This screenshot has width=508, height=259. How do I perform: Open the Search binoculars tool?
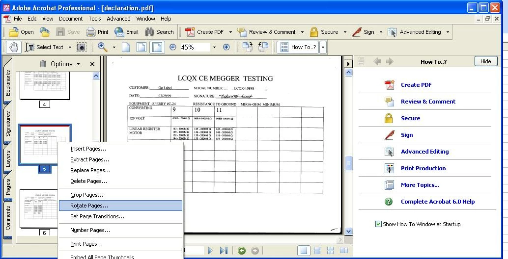click(x=159, y=32)
